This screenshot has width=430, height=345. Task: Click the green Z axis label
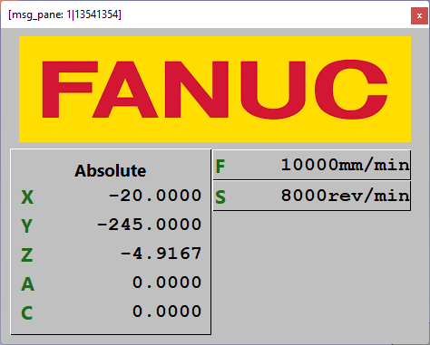pyautogui.click(x=26, y=255)
